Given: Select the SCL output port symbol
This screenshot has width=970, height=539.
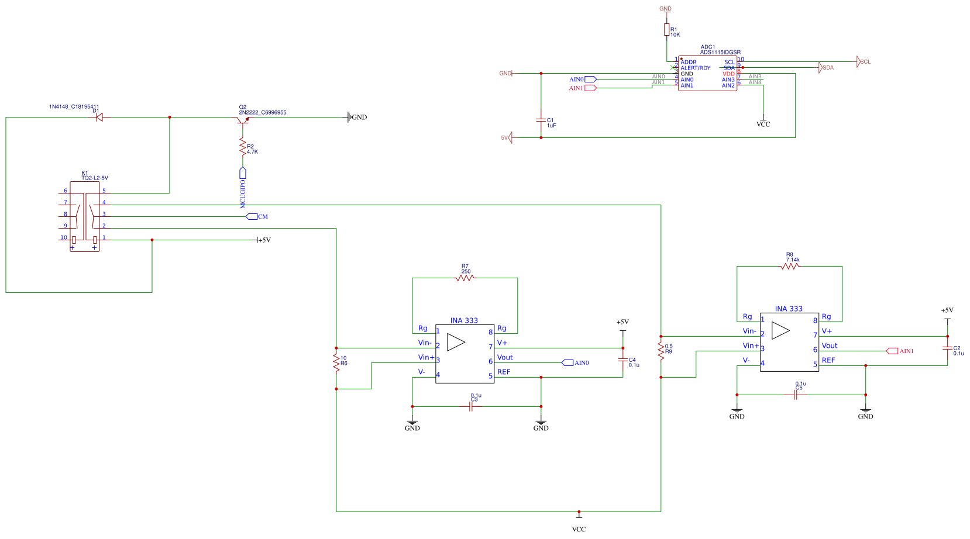Looking at the screenshot, I should [858, 61].
